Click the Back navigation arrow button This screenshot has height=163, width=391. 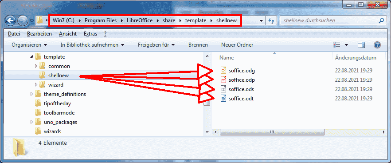[11, 20]
